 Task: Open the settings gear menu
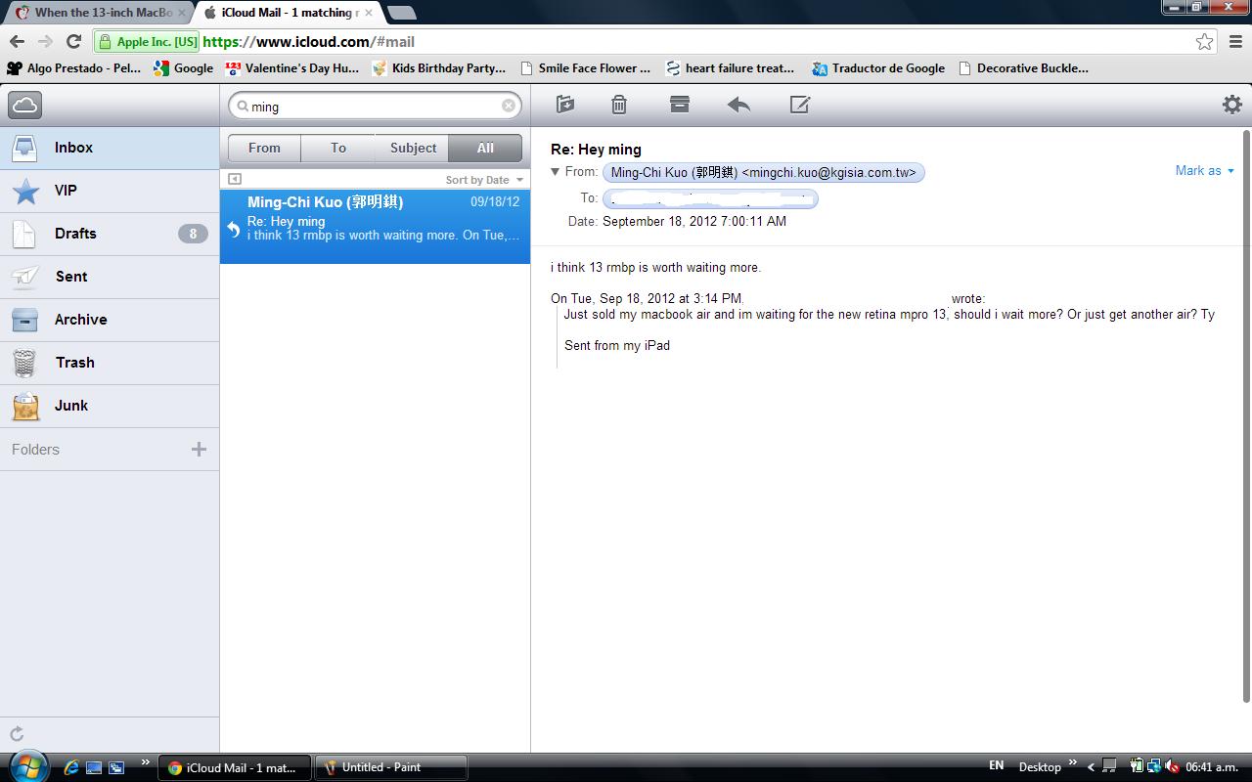click(x=1232, y=105)
